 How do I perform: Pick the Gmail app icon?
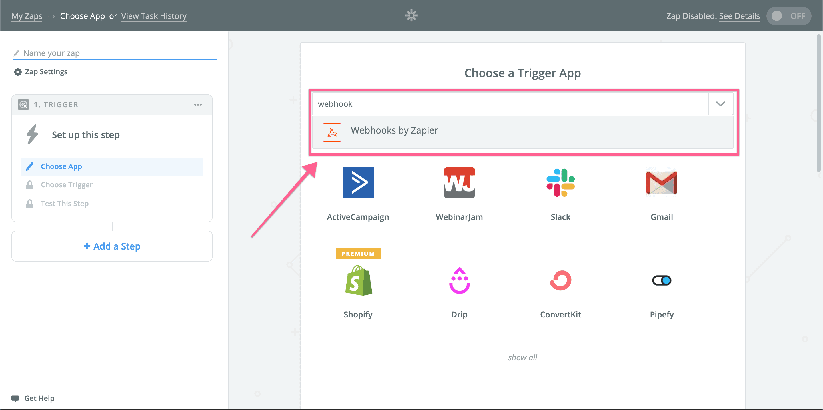tap(661, 183)
